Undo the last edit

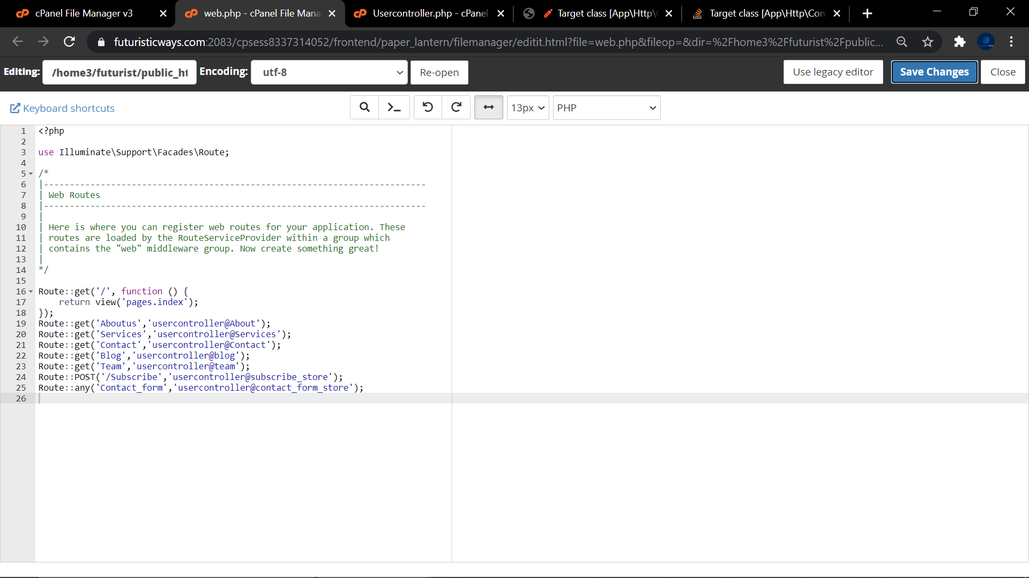coord(428,108)
